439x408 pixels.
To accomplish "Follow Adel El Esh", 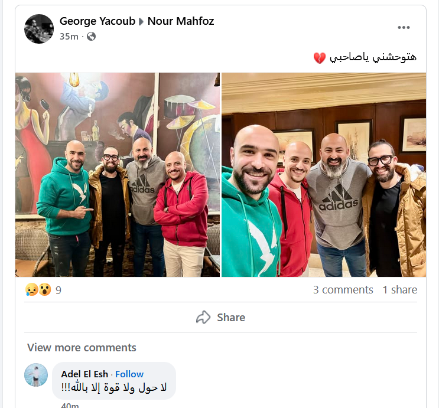I will click(129, 374).
